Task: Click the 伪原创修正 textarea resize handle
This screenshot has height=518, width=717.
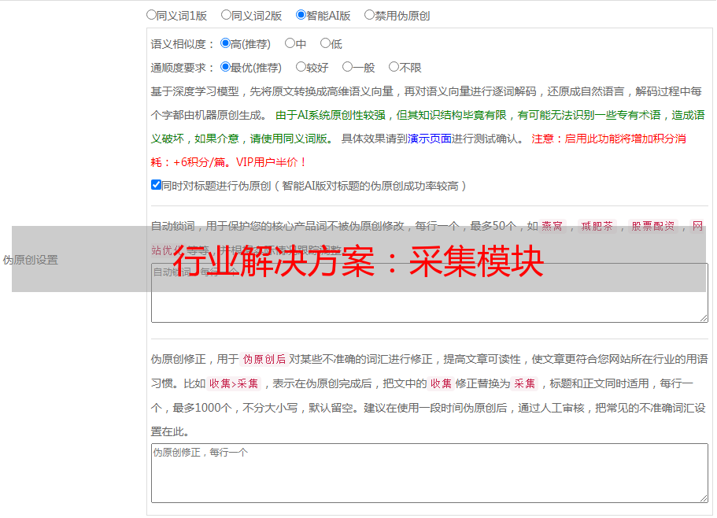Action: coord(704,498)
